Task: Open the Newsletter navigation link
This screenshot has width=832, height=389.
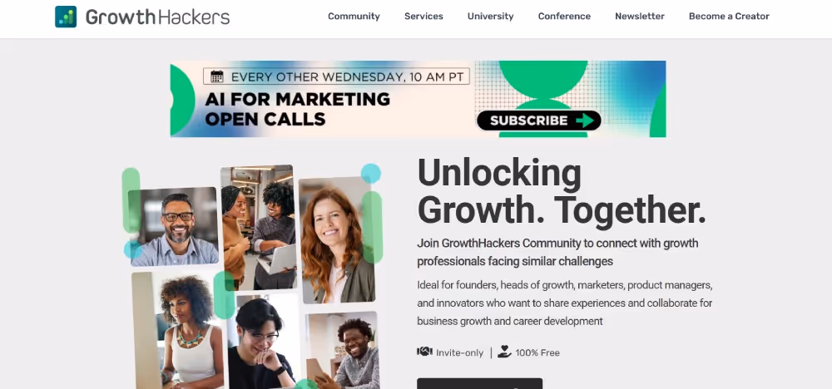Action: click(639, 17)
